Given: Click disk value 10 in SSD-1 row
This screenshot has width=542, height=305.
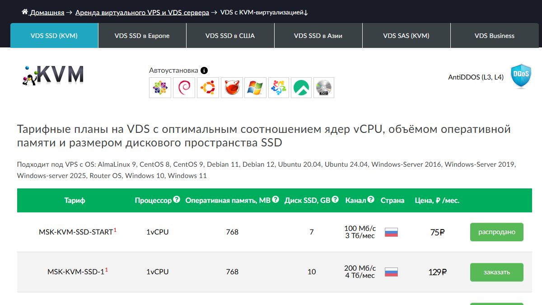Looking at the screenshot, I should click(x=312, y=272).
